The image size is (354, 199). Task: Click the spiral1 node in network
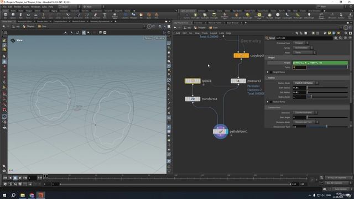[x=192, y=81]
